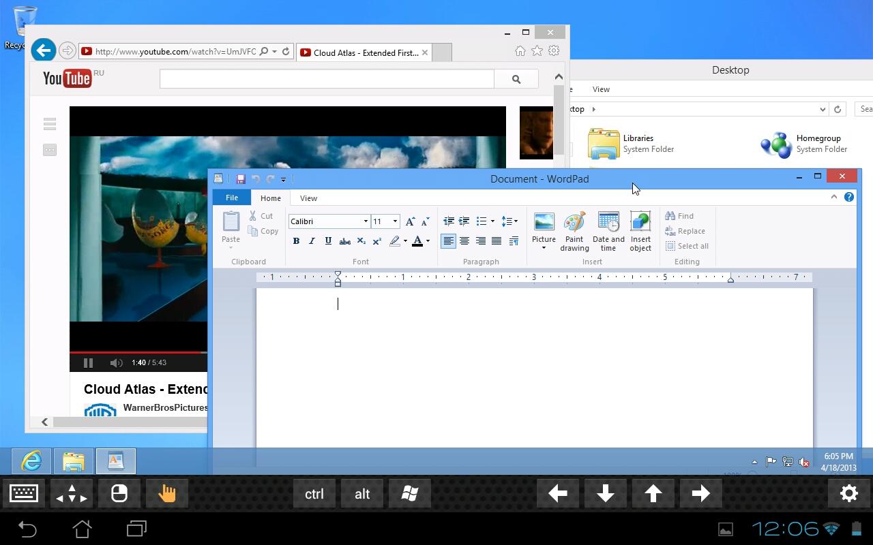The height and width of the screenshot is (545, 873).
Task: Save document from quick access toolbar
Action: pos(240,179)
